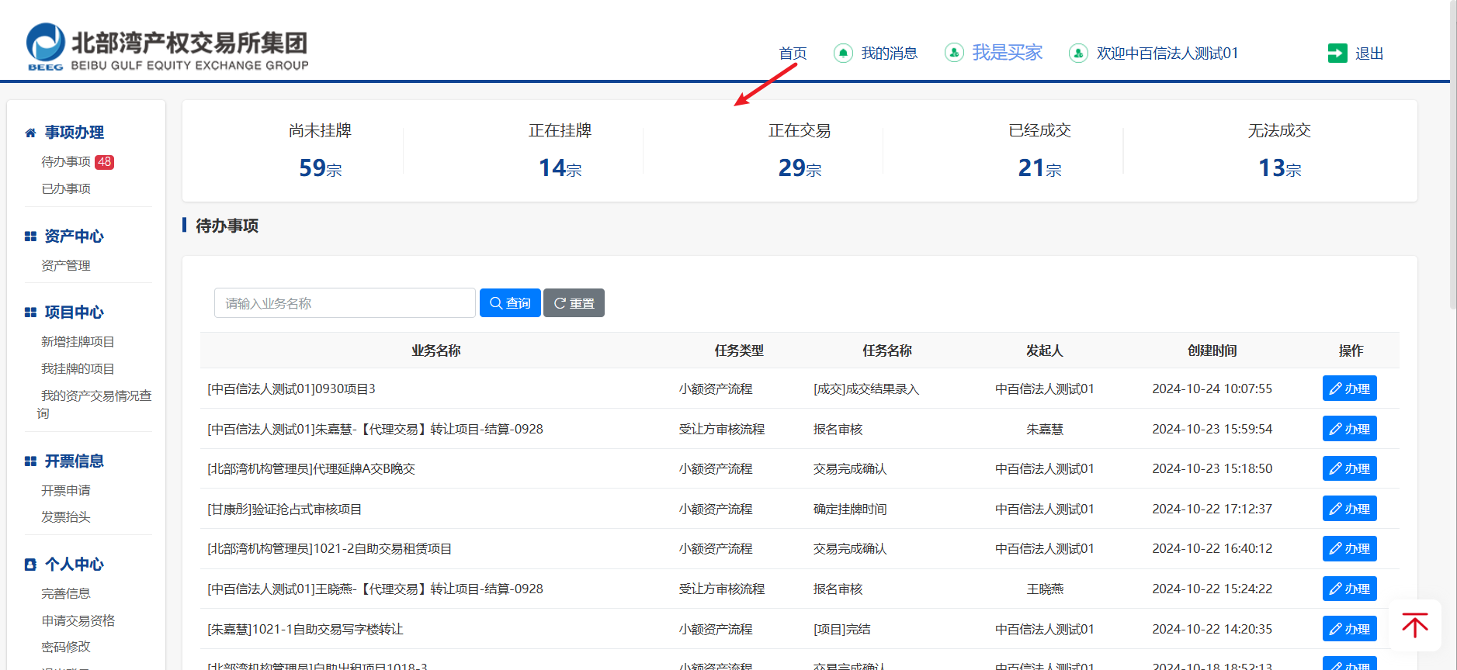Viewport: 1457px width, 670px height.
Task: Click 办理 for 验证抢占式审核项目 row
Action: [1349, 509]
